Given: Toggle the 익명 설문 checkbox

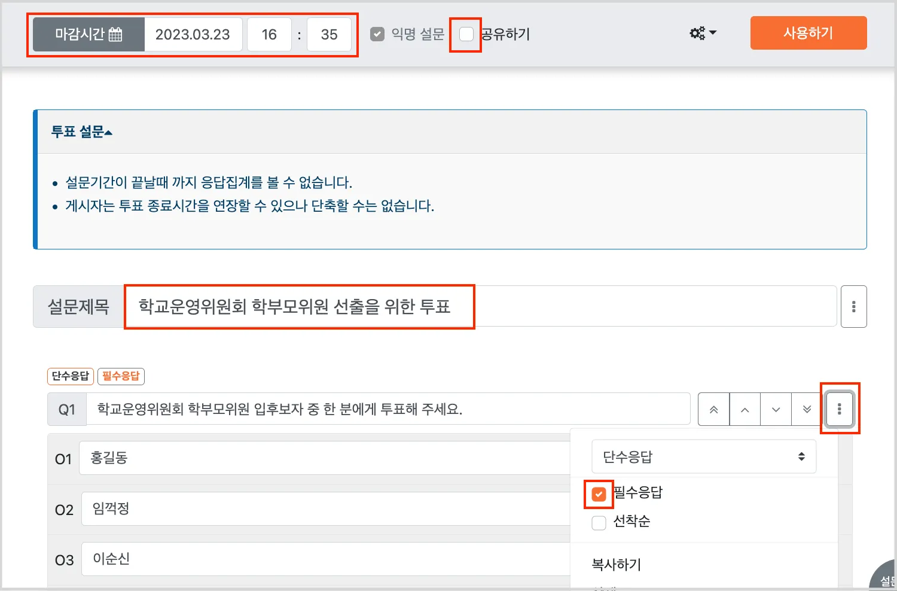Looking at the screenshot, I should pyautogui.click(x=377, y=34).
